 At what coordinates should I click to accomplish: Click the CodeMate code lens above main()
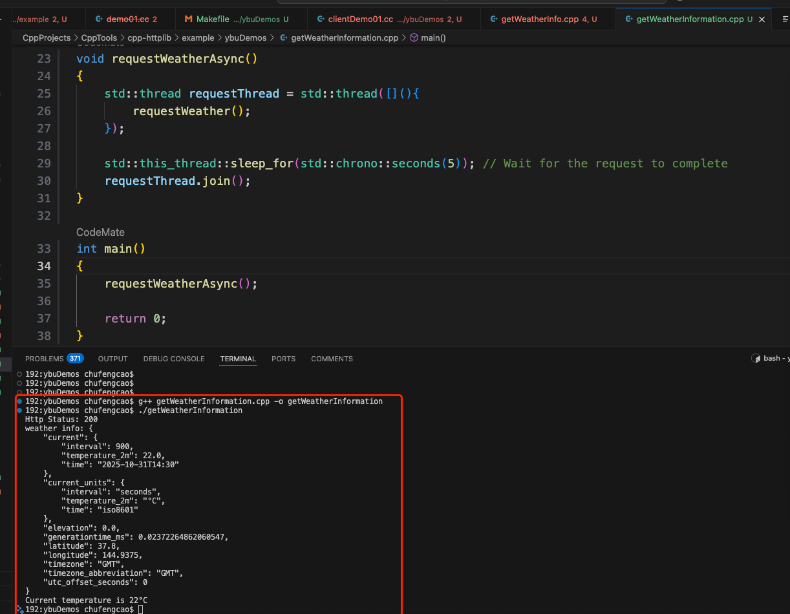pos(100,232)
